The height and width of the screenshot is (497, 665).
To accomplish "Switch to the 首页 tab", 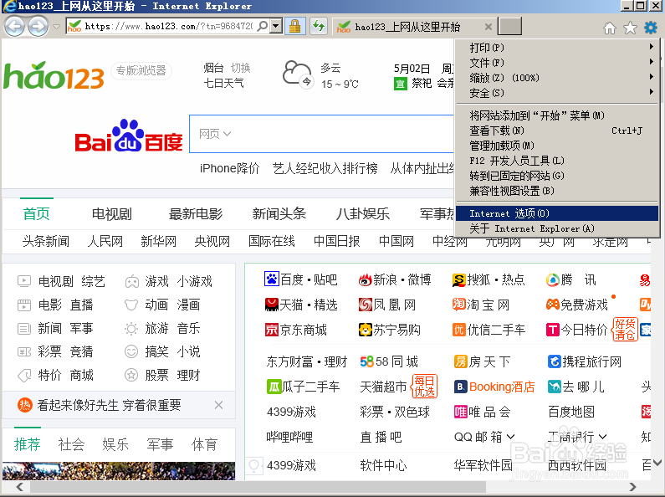I will point(37,213).
